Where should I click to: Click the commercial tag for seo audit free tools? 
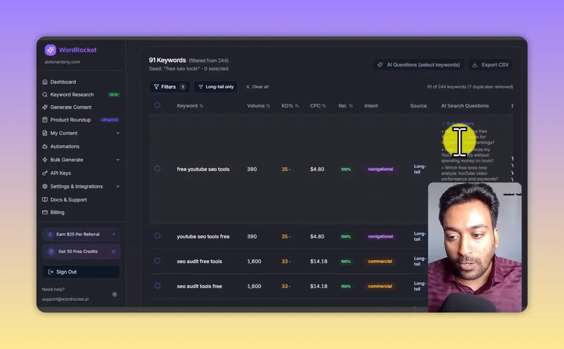(380, 262)
